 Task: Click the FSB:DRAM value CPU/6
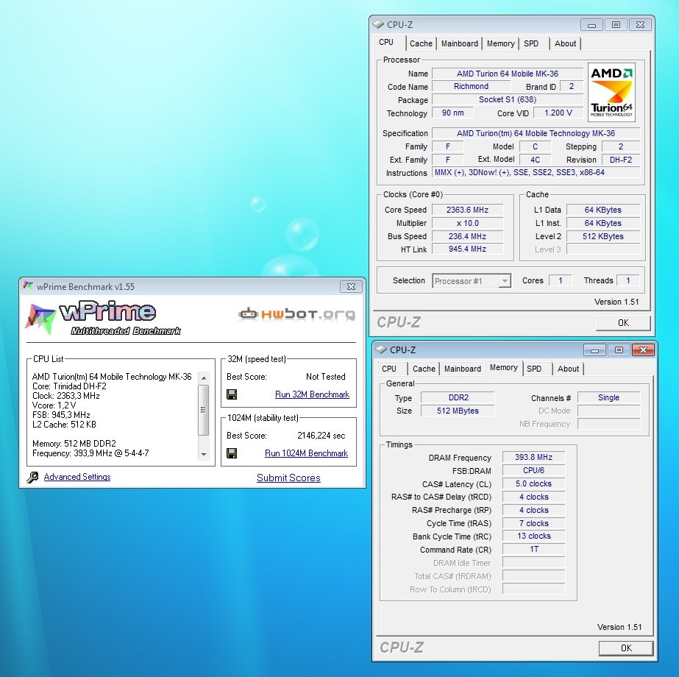(x=533, y=470)
